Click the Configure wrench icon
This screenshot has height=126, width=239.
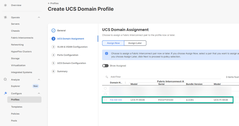5,93
